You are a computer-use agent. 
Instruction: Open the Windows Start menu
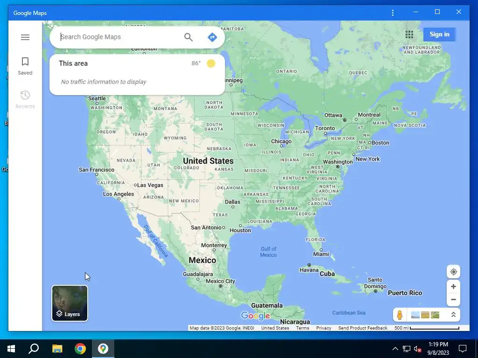(x=11, y=349)
